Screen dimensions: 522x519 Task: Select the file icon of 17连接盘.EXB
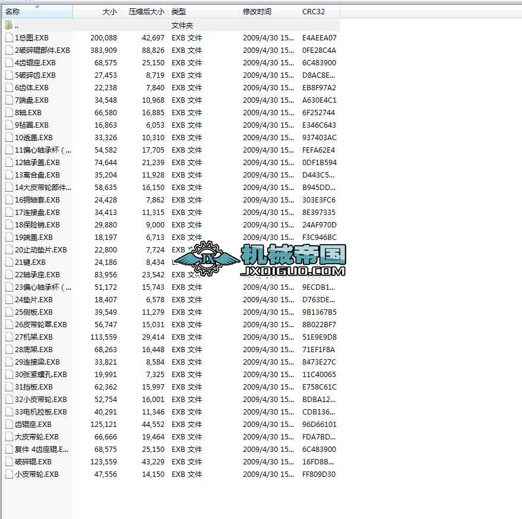9,212
